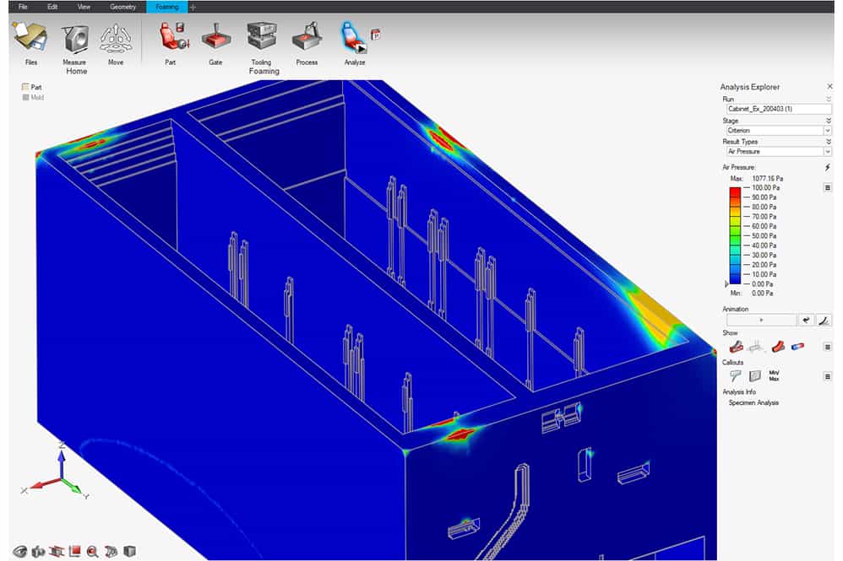The height and width of the screenshot is (561, 843).
Task: Toggle the first Show display icon
Action: 735,346
